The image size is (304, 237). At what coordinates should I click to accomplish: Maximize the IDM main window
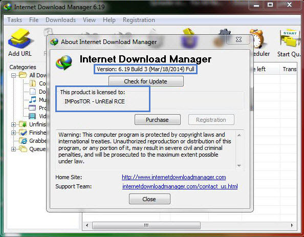click(x=270, y=5)
